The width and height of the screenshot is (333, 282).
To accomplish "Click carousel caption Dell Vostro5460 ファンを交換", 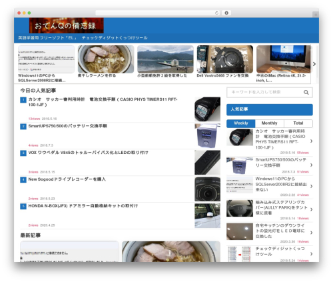I will click(222, 76).
